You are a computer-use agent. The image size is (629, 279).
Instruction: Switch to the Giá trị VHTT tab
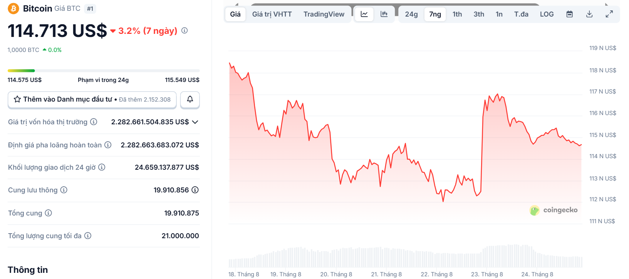tap(272, 13)
